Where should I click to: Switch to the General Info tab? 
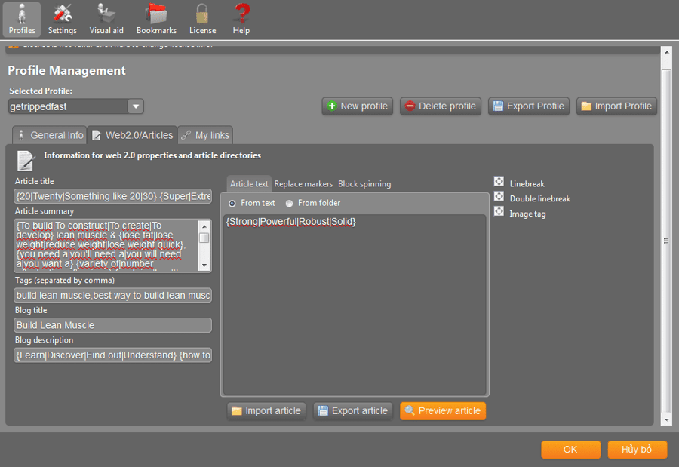coord(50,135)
